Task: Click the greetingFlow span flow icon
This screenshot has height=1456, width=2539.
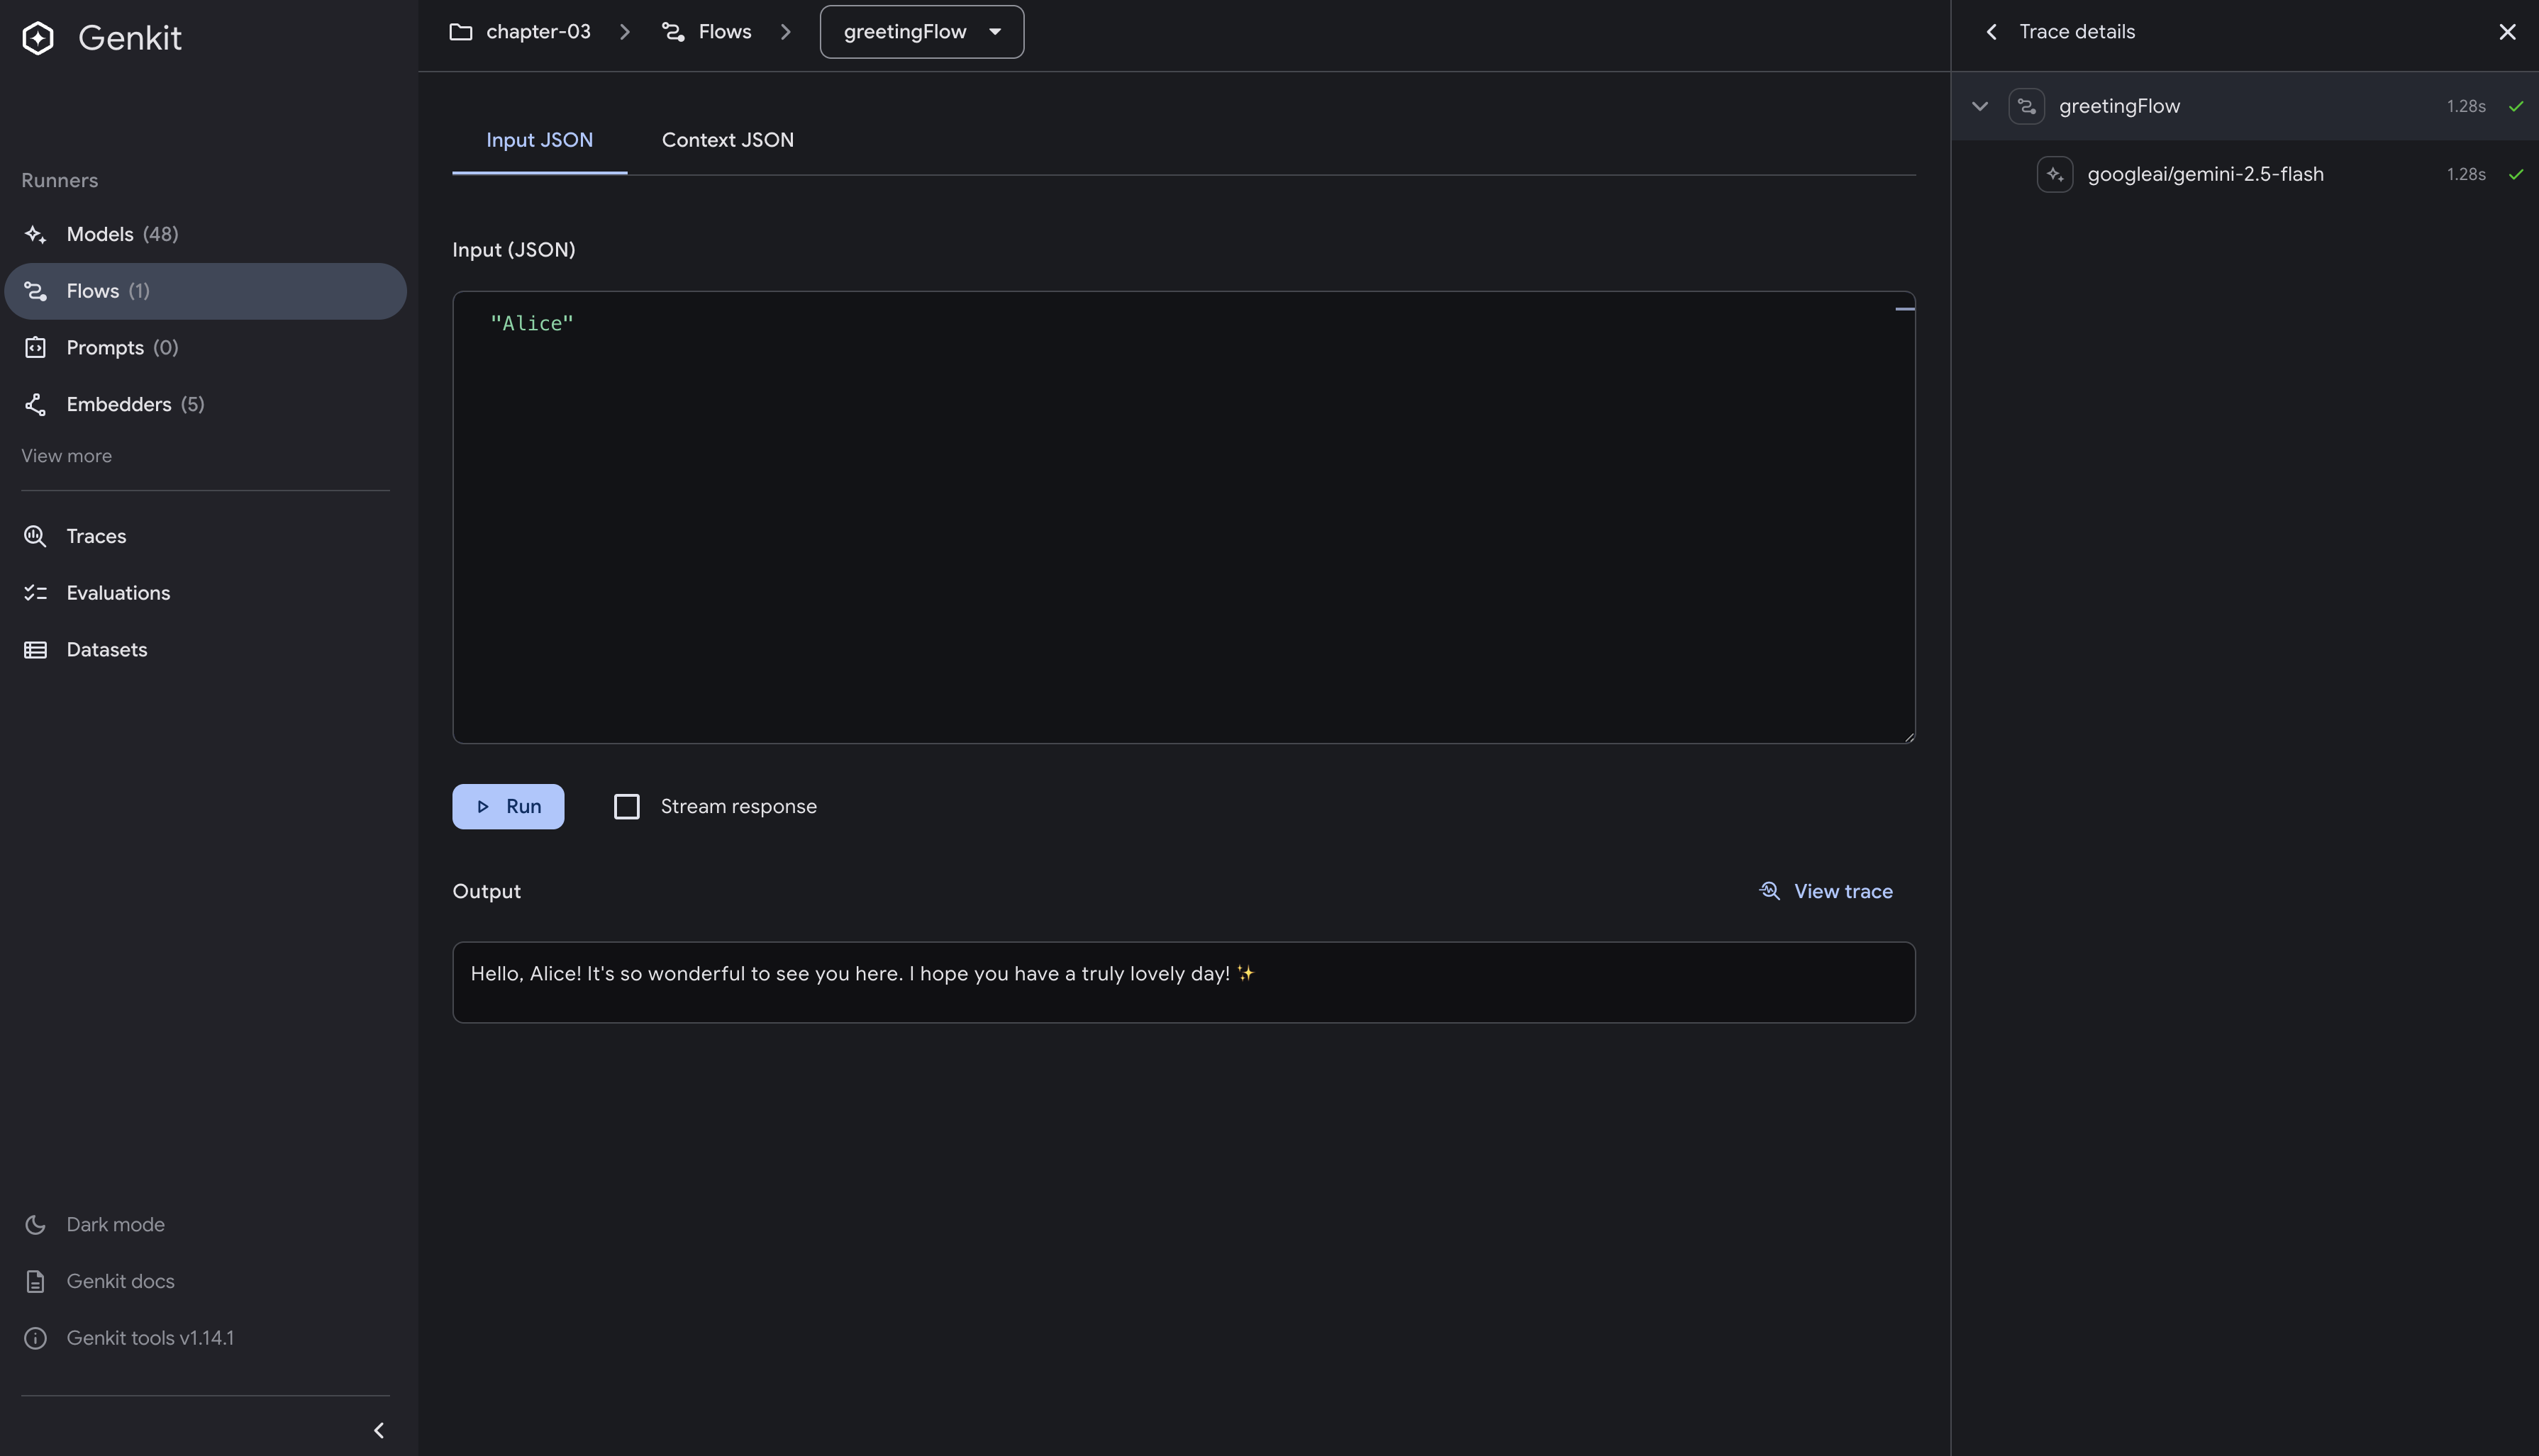Action: click(x=2027, y=106)
